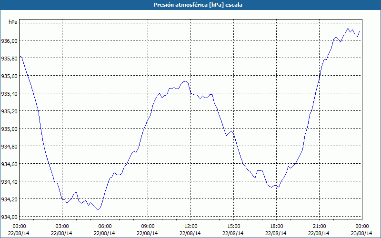Click the "934,20" y-axis value
This screenshot has height=238, width=381.
(x=9, y=199)
